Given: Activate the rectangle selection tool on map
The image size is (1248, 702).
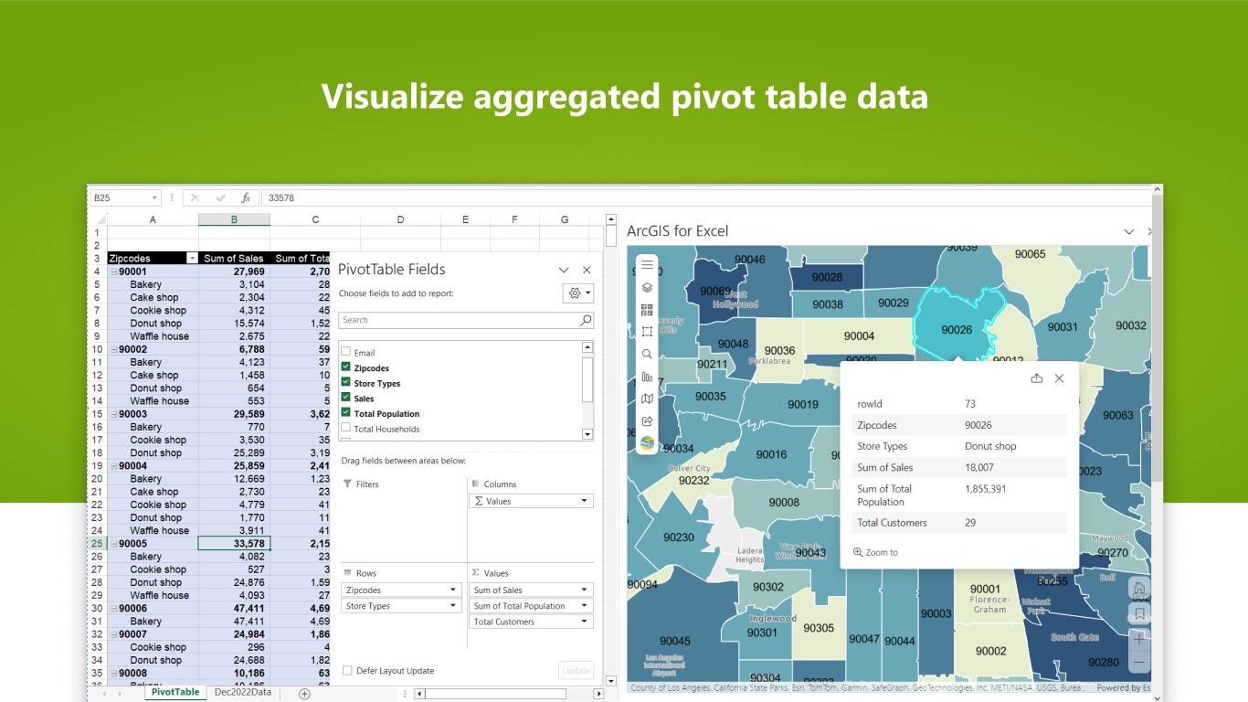Looking at the screenshot, I should pos(647,332).
